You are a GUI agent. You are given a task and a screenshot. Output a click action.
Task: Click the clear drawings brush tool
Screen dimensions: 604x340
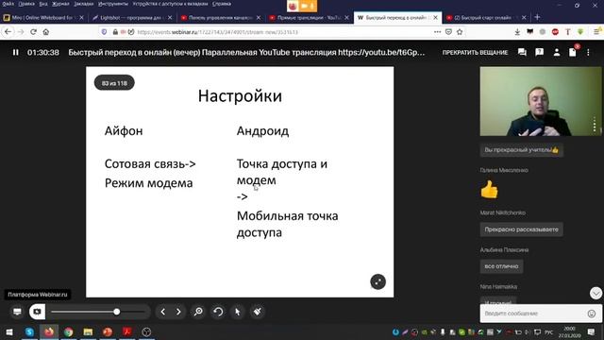coord(258,312)
